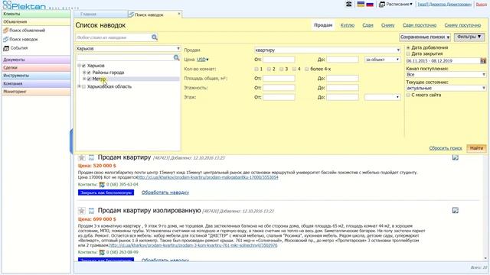Open the Инструменты sidebar section

(36, 76)
